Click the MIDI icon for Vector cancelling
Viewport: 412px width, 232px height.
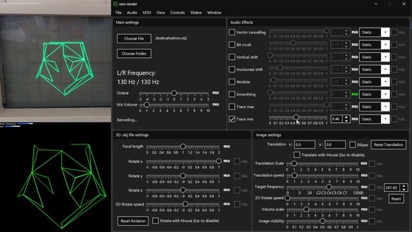(355, 32)
